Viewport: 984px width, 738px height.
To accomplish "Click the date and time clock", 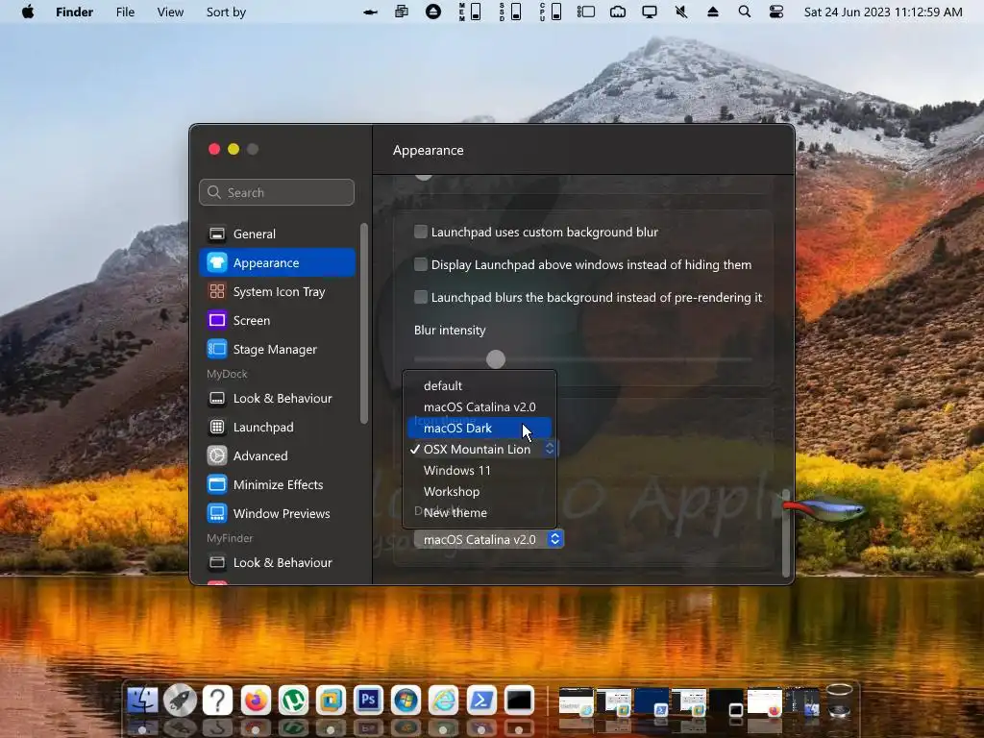I will click(x=883, y=12).
